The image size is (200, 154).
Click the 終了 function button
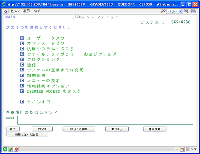(x=13, y=129)
